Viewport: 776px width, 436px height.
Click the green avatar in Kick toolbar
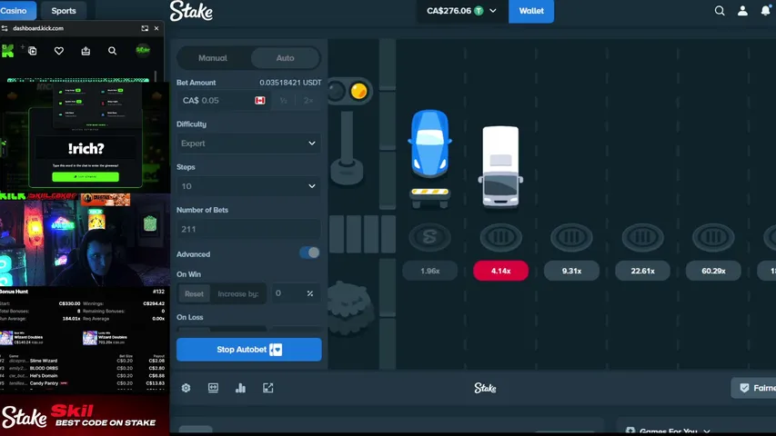click(143, 50)
